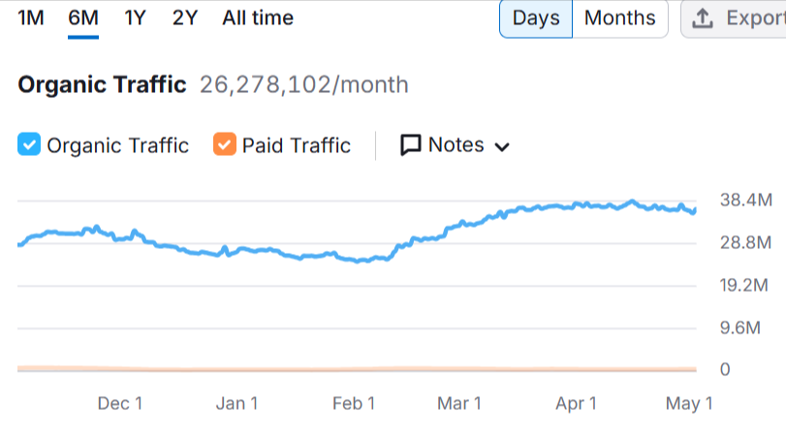Click the blue organic line above Feb 1
Viewport: 786px width, 436px height.
[x=353, y=259]
